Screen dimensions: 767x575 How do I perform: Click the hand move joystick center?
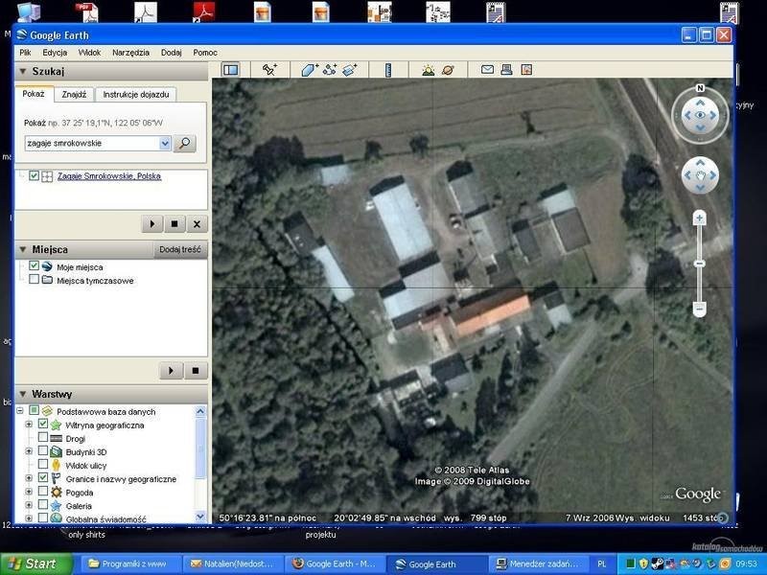pyautogui.click(x=700, y=175)
